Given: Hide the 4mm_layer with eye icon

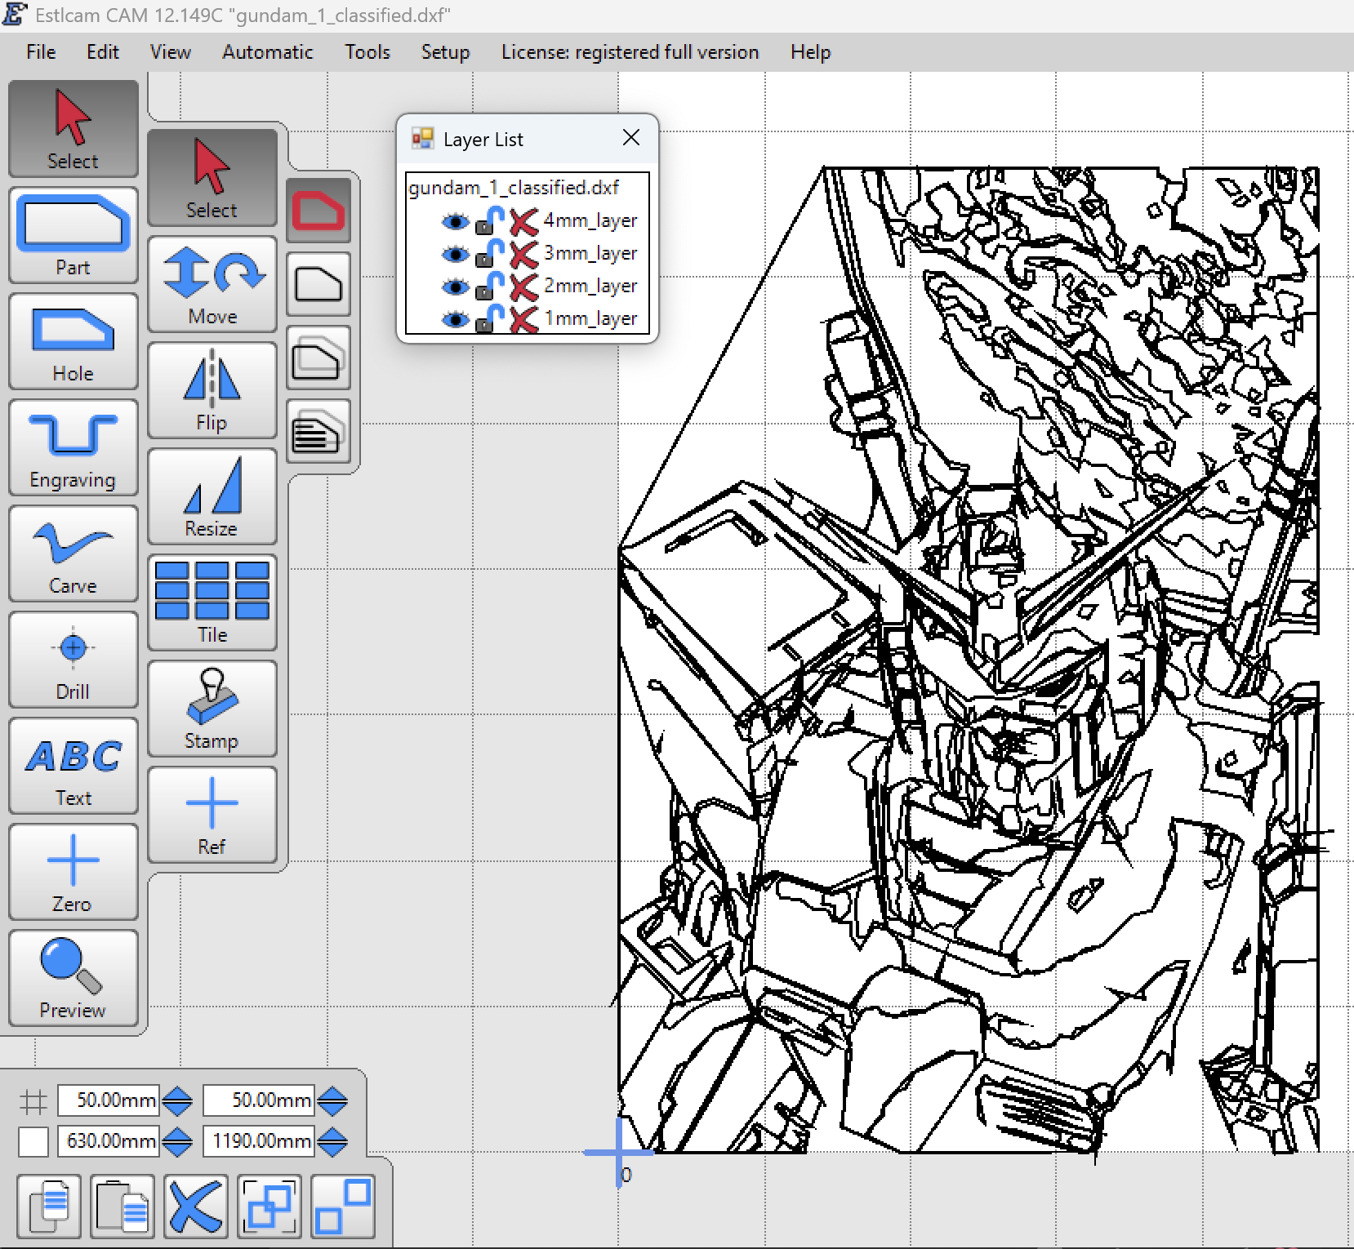Looking at the screenshot, I should pyautogui.click(x=455, y=221).
